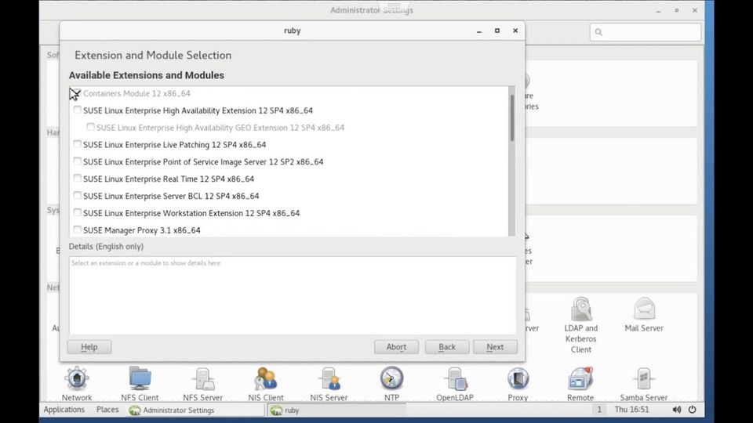Open LDAP and Kerberos Client icon
Viewport: 753px width, 423px height.
[581, 309]
